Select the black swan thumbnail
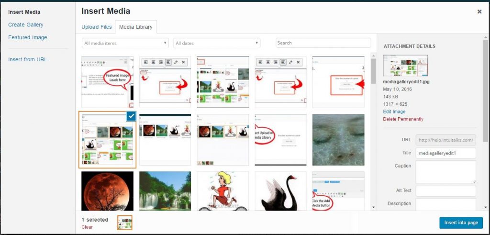The height and width of the screenshot is (235, 490). point(280,191)
